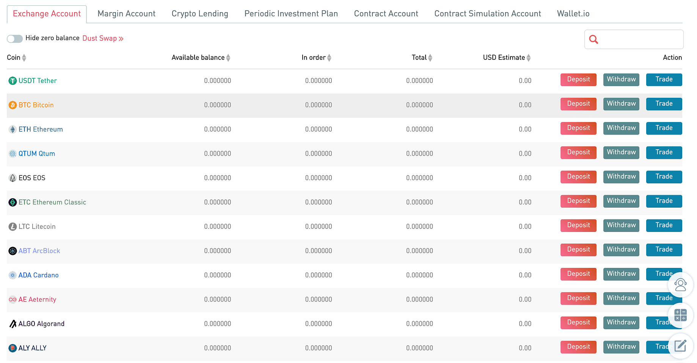
Task: Open the Contract Simulation Account tab
Action: click(x=488, y=14)
